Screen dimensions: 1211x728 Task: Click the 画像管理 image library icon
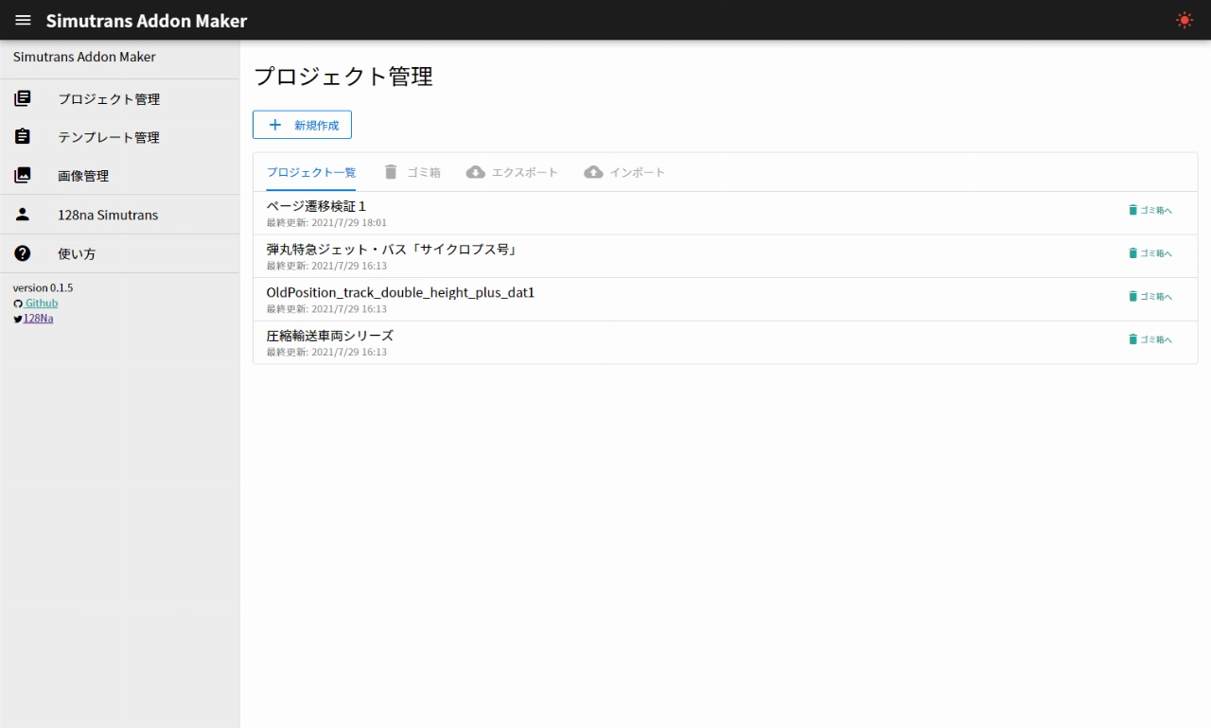[x=23, y=175]
